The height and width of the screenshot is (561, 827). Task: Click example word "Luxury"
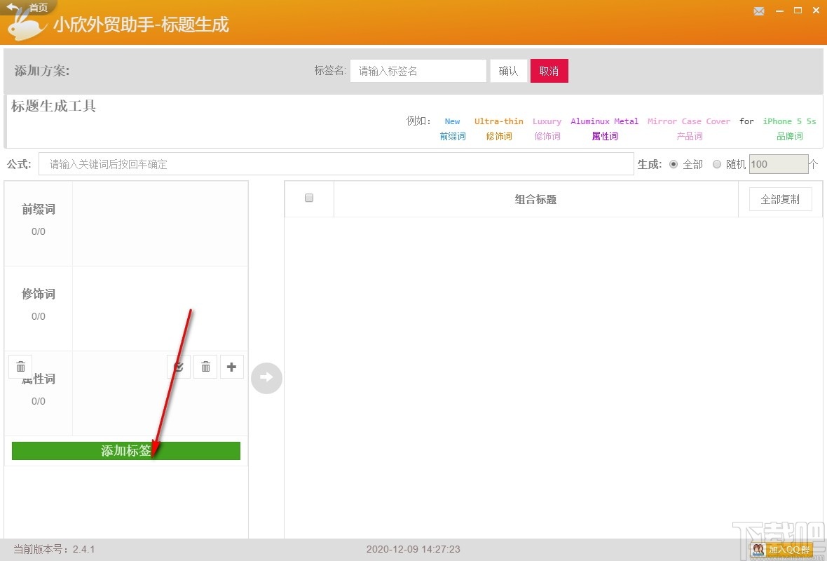click(x=547, y=121)
